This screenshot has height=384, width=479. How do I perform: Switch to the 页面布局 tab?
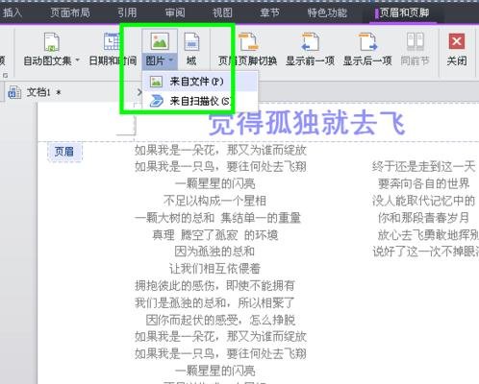click(x=70, y=12)
